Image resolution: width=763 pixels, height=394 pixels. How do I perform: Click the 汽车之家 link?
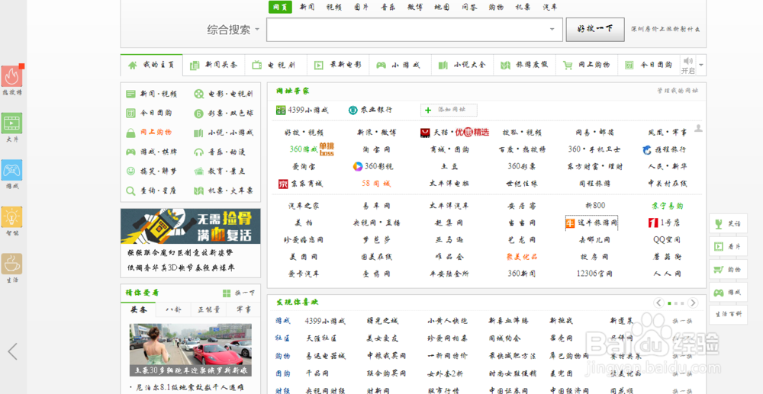coord(304,206)
